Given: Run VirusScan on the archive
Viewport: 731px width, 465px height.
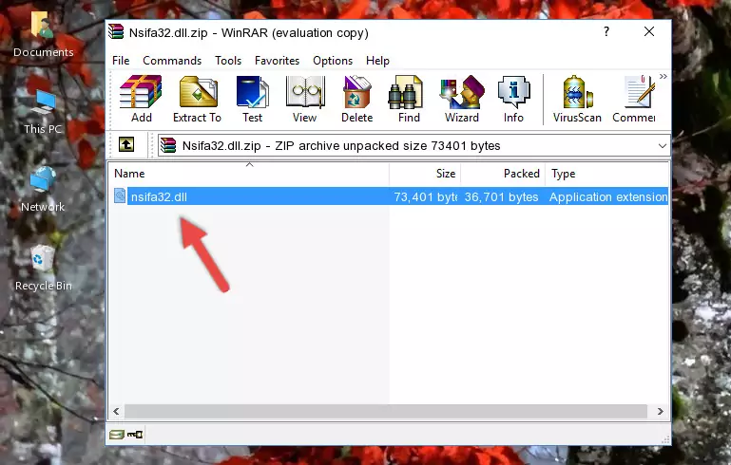Looking at the screenshot, I should click(x=577, y=99).
